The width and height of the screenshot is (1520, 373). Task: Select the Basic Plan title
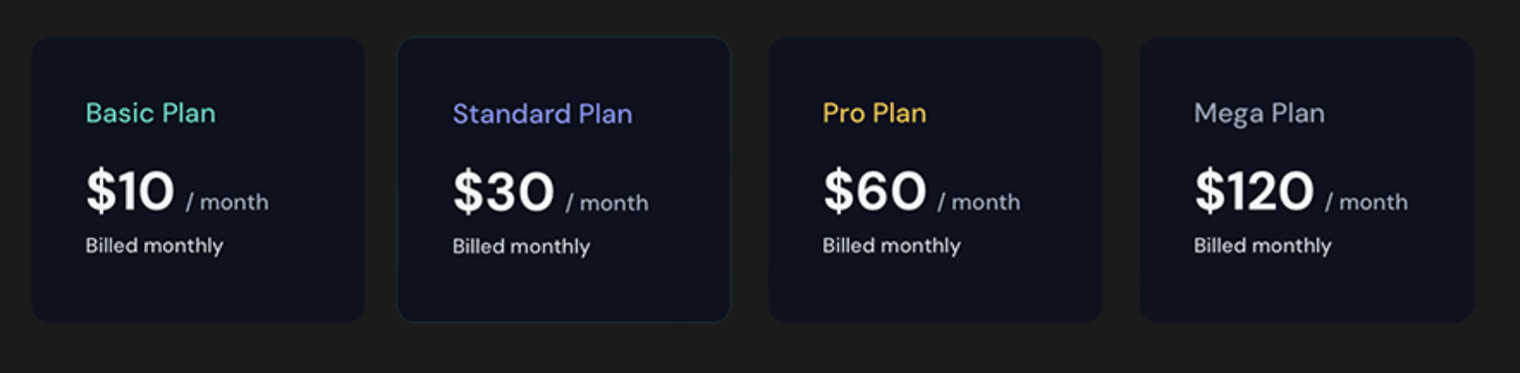click(x=151, y=113)
